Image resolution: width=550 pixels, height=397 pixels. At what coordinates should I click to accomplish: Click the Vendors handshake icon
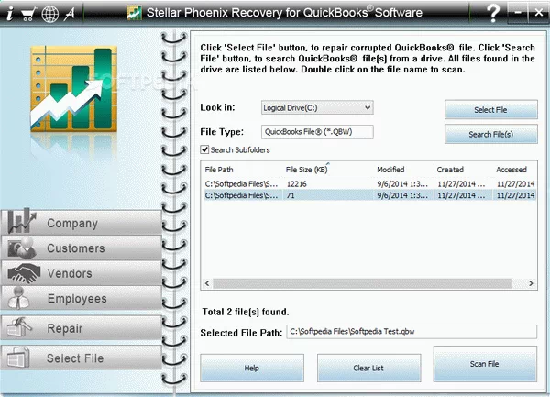pos(20,272)
